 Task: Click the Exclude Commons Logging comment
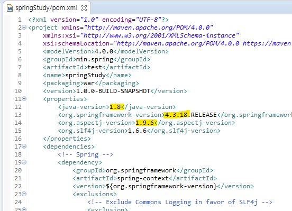pyautogui.click(x=180, y=202)
